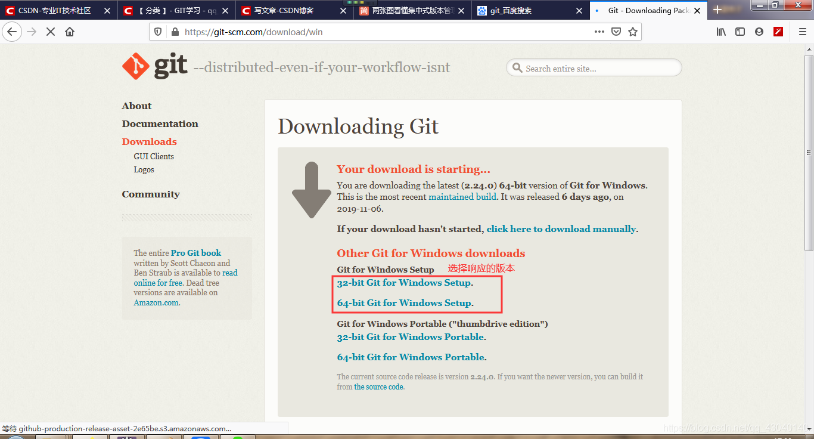The image size is (814, 439).
Task: Open the About section link
Action: (136, 106)
